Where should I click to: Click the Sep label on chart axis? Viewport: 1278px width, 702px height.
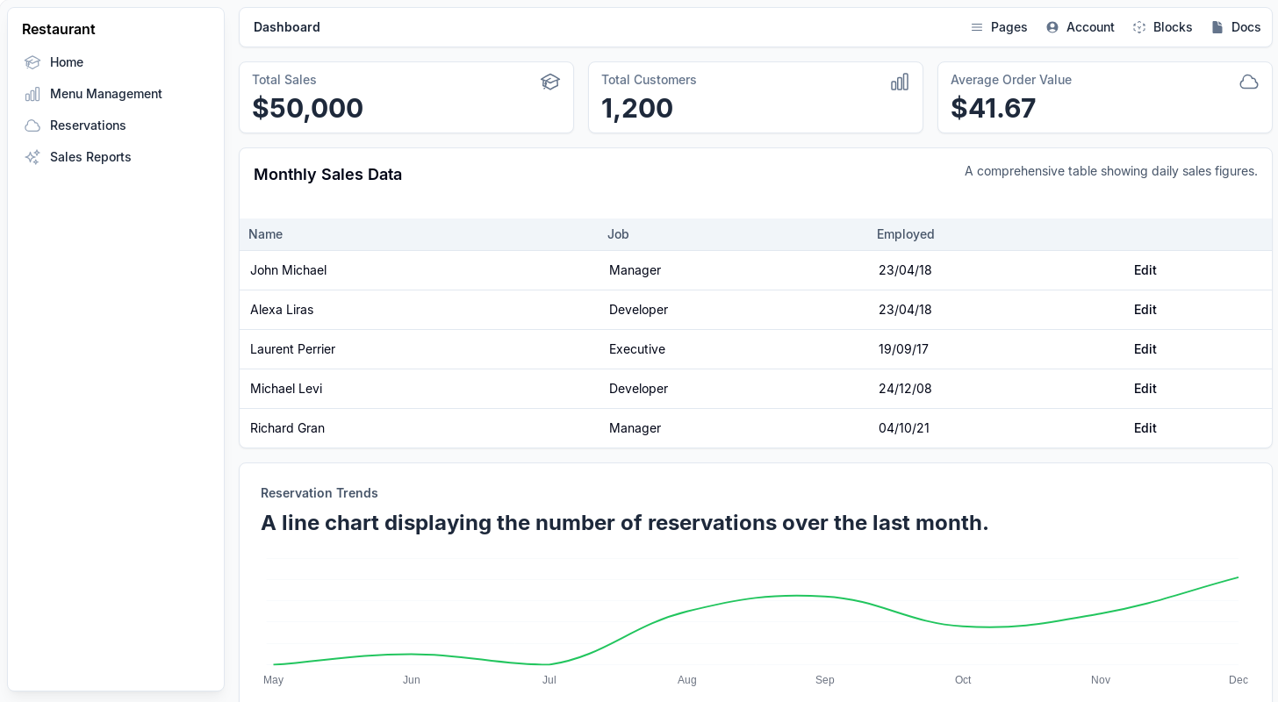point(825,680)
